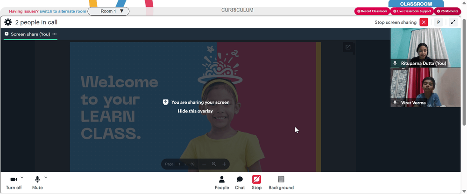467x194 pixels.
Task: Mute the microphone
Action: tap(37, 183)
